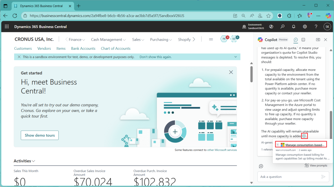334x187 pixels.
Task: Open the app launcher waffle menu
Action: click(x=7, y=27)
